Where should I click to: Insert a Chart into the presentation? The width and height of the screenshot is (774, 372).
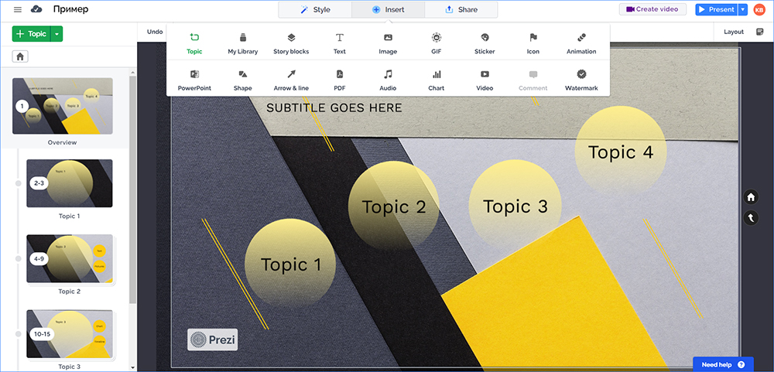pyautogui.click(x=437, y=80)
